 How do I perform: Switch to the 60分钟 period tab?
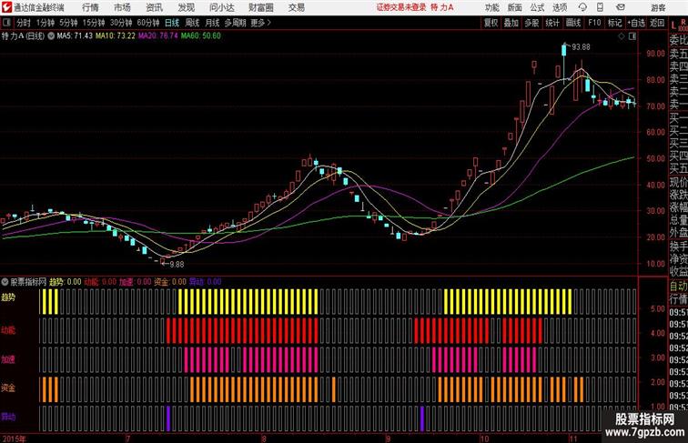pos(148,23)
